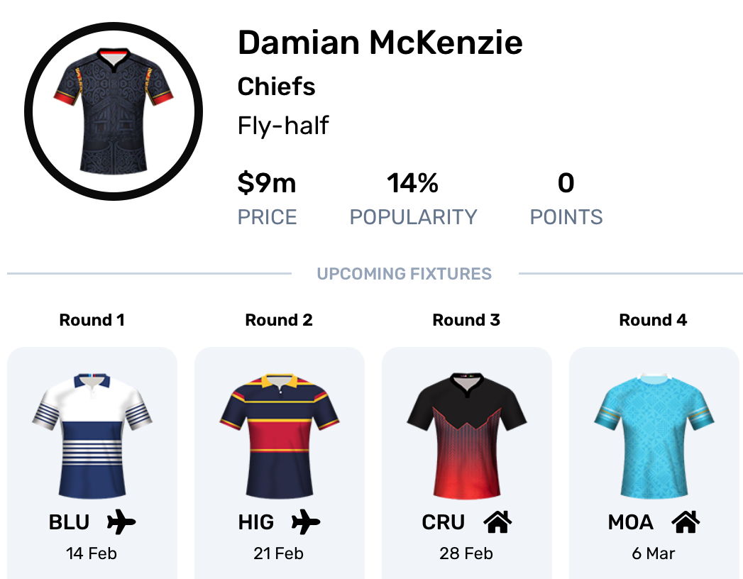Click the Moana light blue jersey
The width and height of the screenshot is (743, 579).
653,434
